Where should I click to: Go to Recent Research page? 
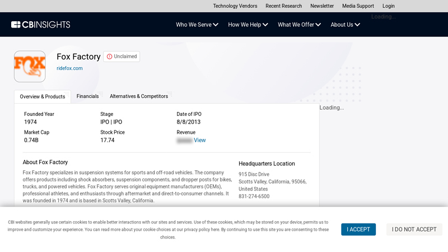click(283, 6)
